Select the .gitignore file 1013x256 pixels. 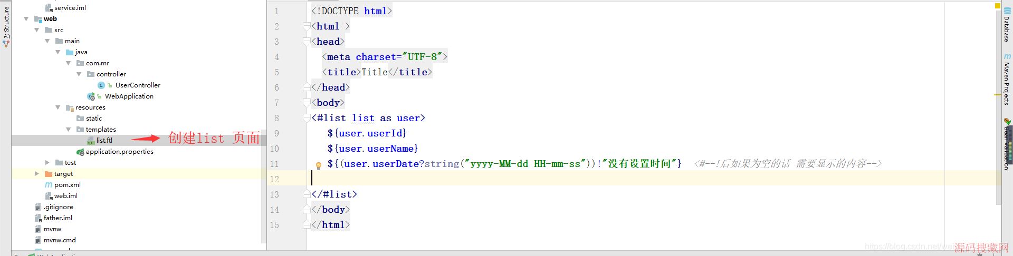[x=58, y=207]
